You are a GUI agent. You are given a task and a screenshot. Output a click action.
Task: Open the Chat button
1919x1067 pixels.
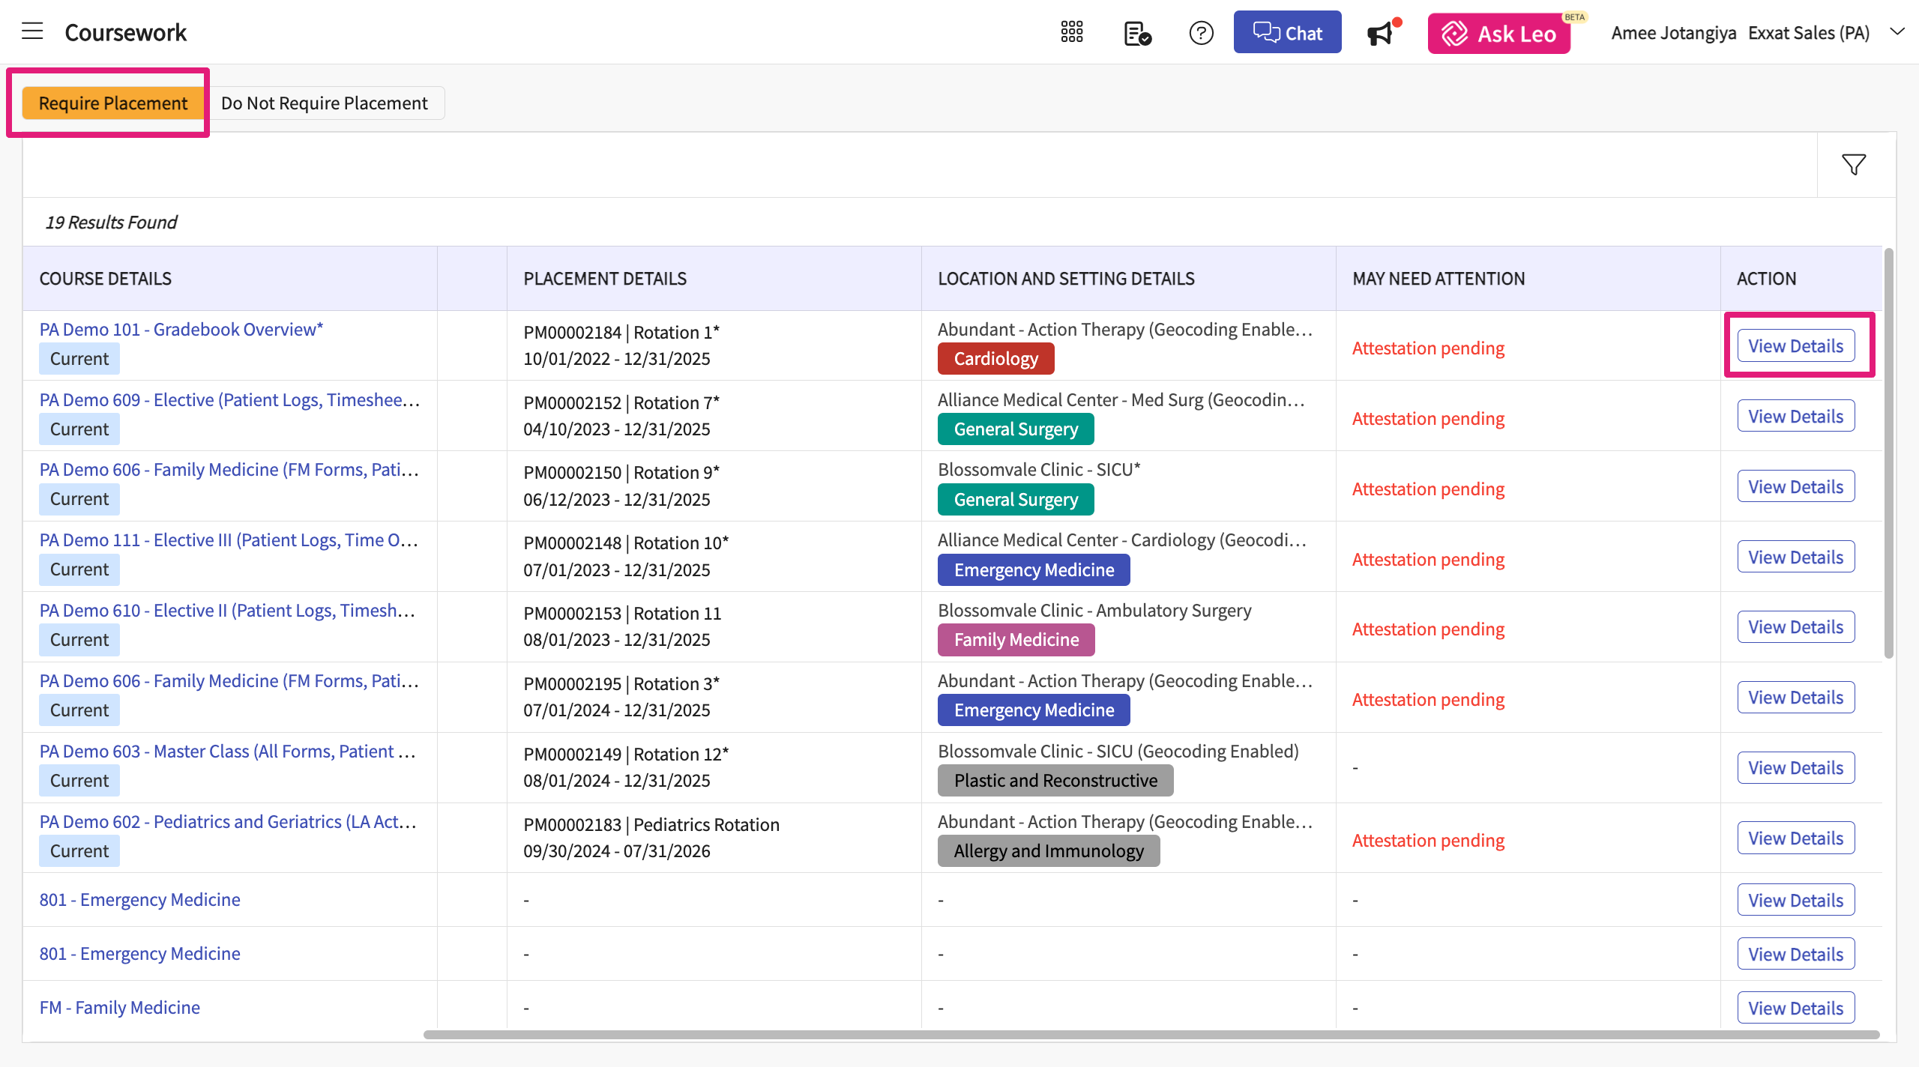coord(1287,33)
